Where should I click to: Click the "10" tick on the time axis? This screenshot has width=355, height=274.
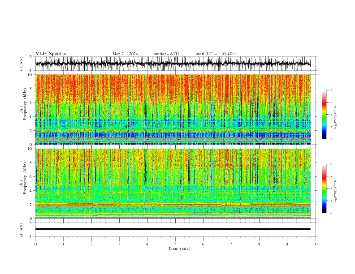pos(315,244)
